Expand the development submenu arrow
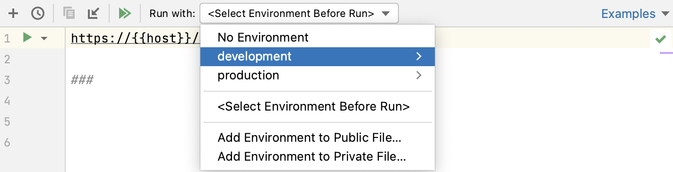The width and height of the screenshot is (673, 172). [x=418, y=56]
